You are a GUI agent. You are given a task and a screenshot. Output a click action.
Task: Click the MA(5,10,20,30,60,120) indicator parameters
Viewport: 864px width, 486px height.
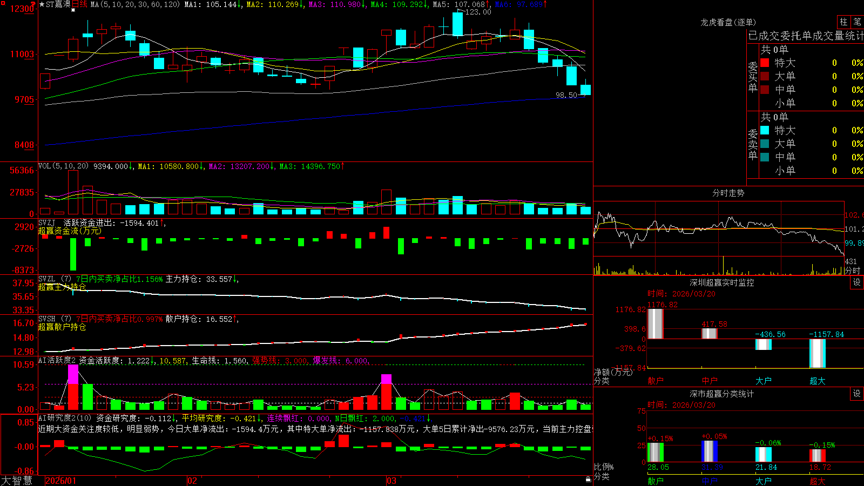click(135, 4)
